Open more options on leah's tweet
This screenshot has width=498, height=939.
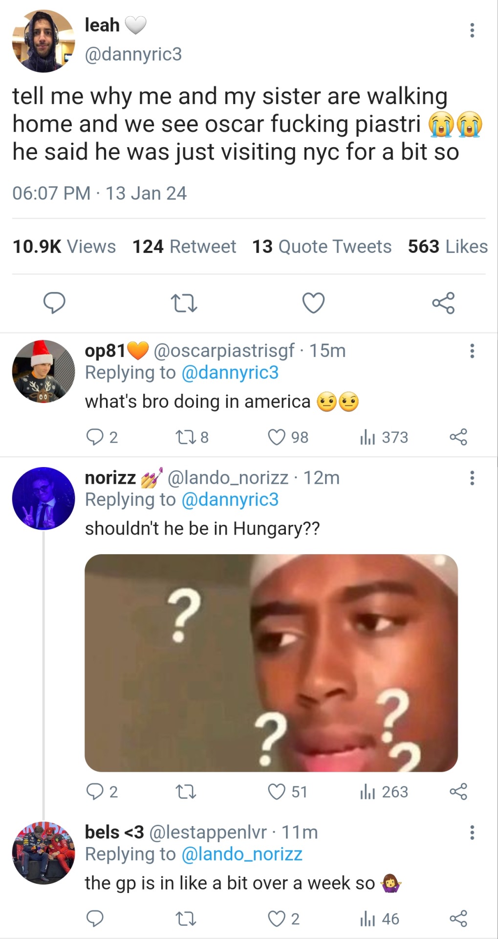pos(472,30)
